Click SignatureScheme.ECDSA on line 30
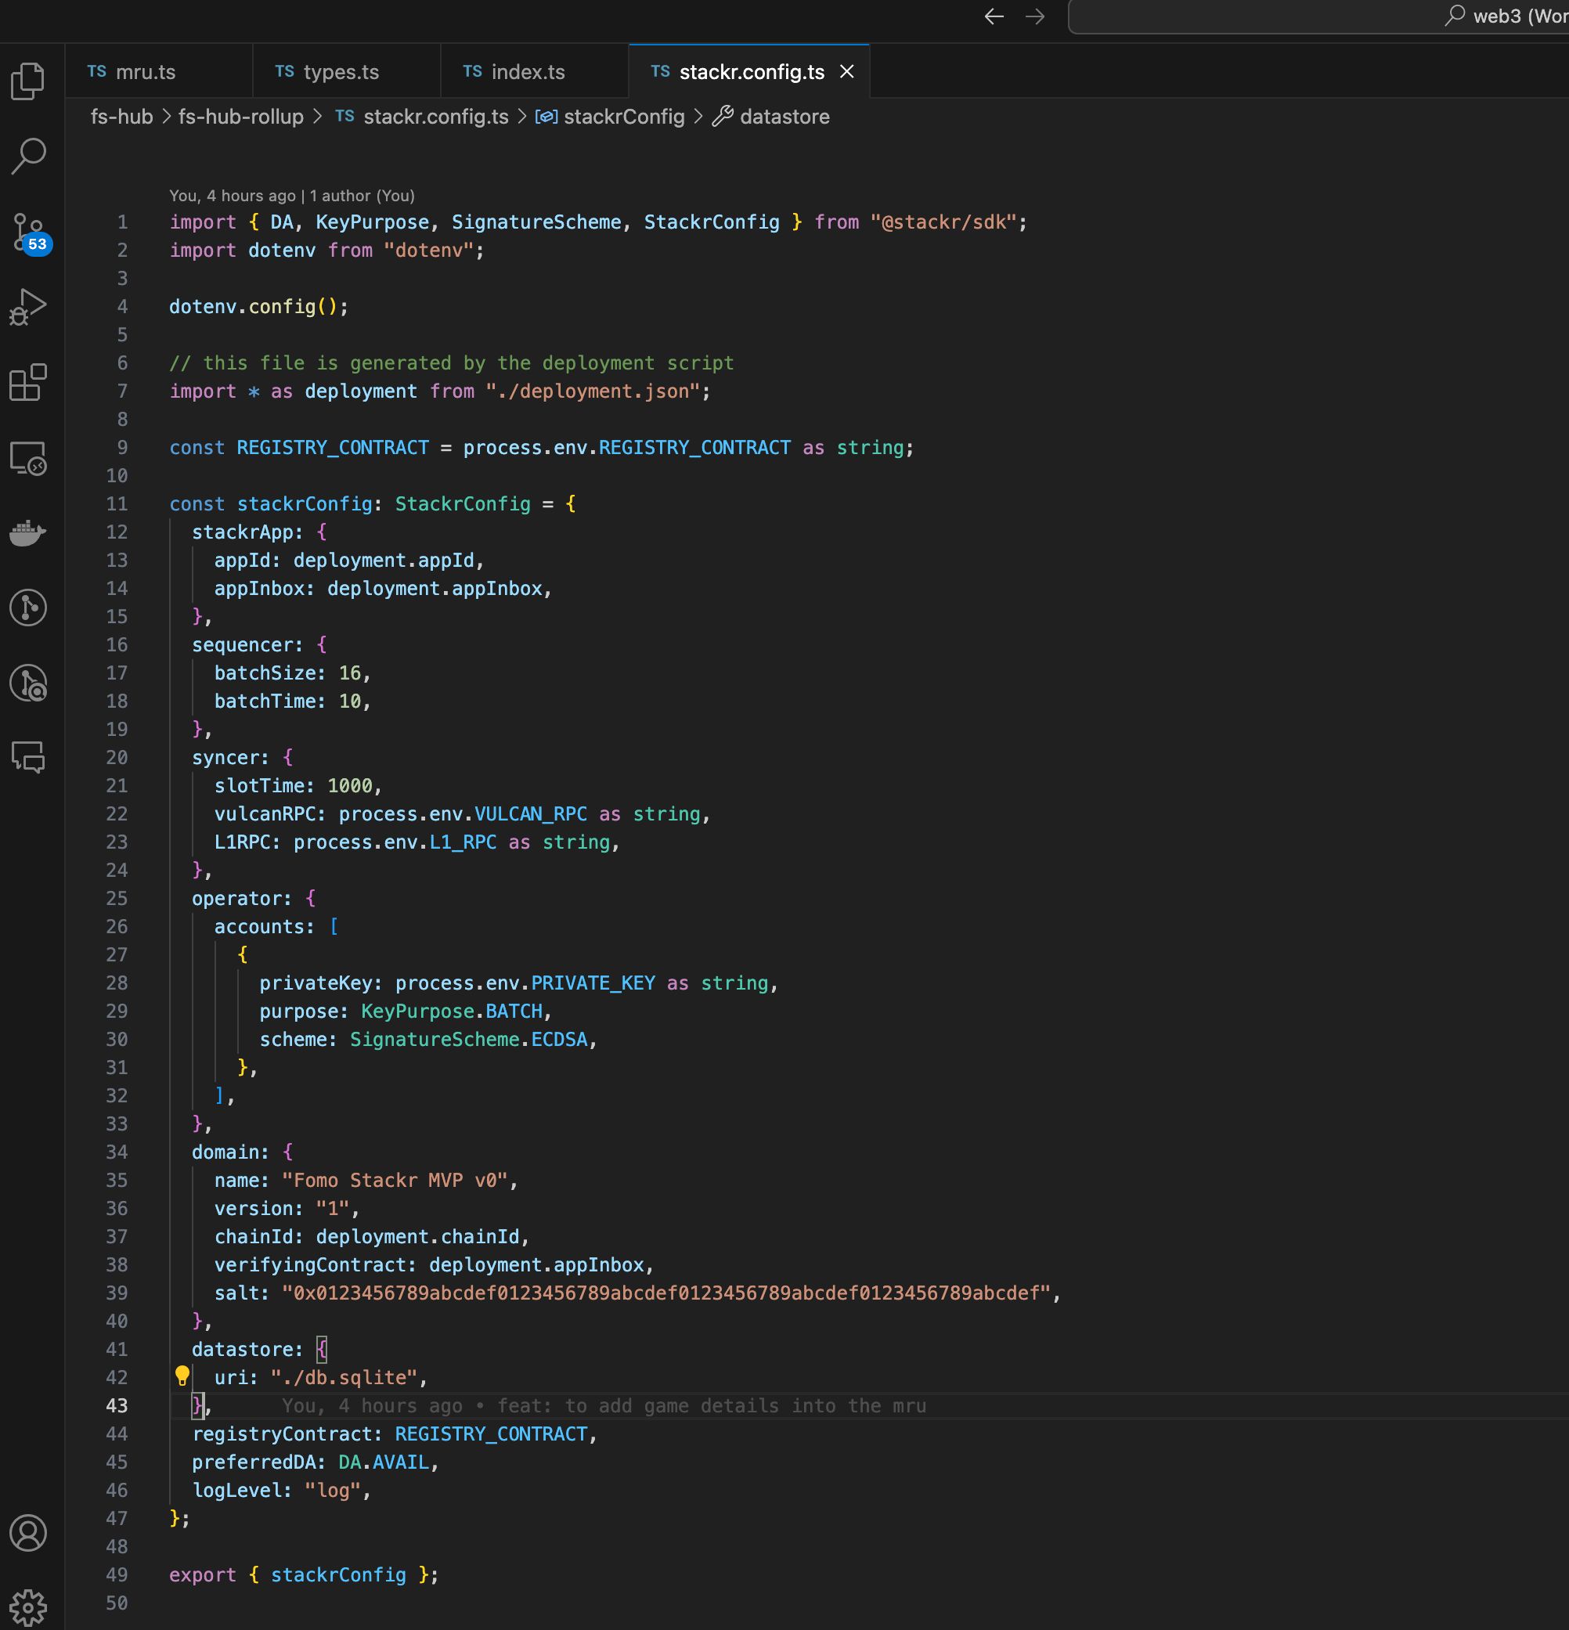 (468, 1040)
